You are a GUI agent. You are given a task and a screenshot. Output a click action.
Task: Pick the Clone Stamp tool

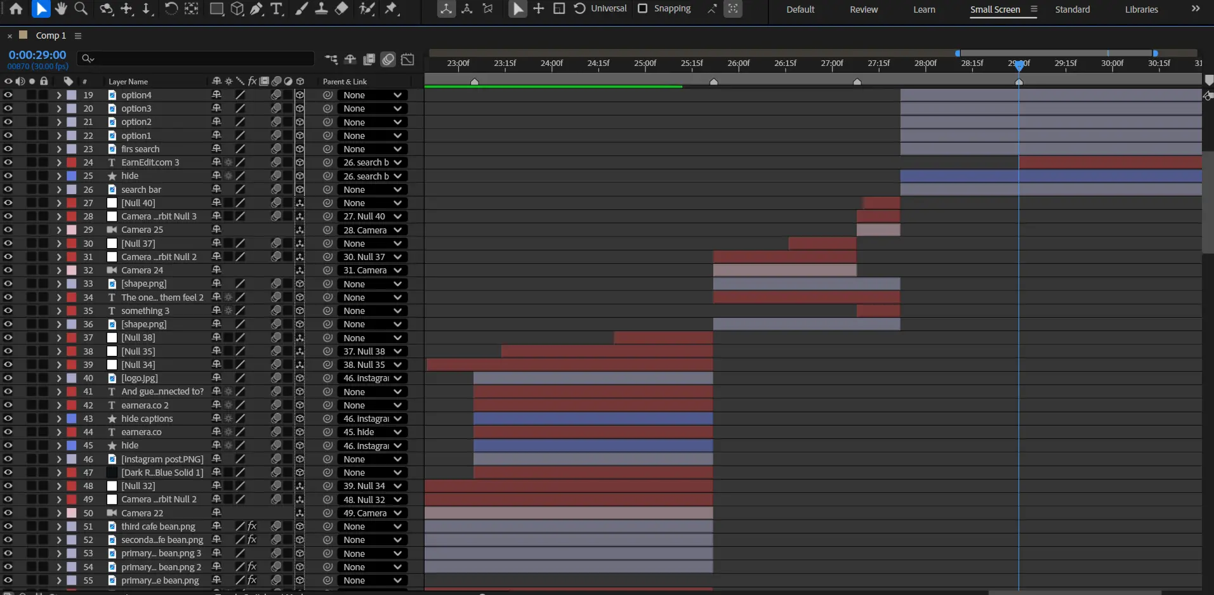(322, 9)
